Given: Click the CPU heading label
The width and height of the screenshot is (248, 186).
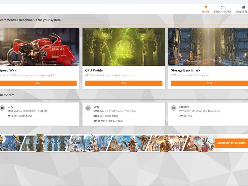Looking at the screenshot, I should tap(96, 107).
